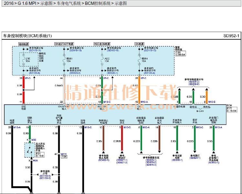The height and width of the screenshot is (194, 242).
Task: Open SD879-3 defogger system link
Action: (x=151, y=165)
